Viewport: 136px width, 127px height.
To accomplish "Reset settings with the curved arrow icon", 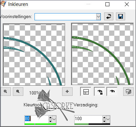I will pos(109,16).
